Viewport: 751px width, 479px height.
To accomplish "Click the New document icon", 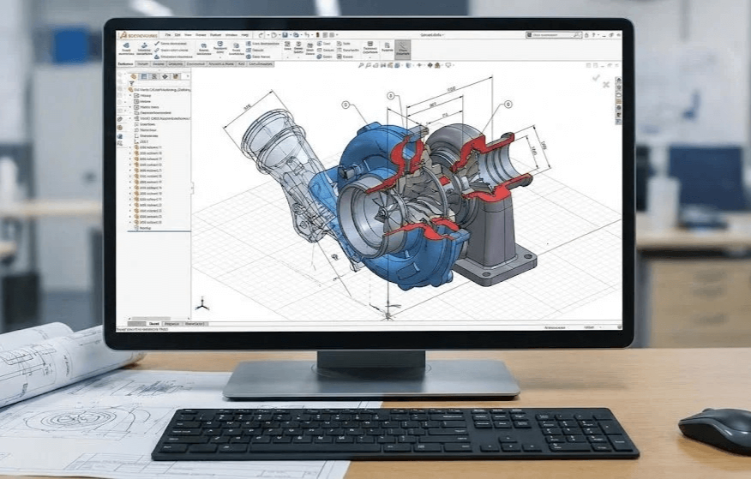I will tap(274, 35).
